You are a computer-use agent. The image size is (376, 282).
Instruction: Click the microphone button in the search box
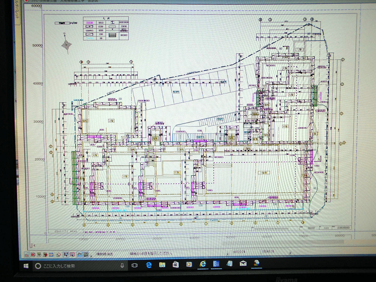(122, 265)
